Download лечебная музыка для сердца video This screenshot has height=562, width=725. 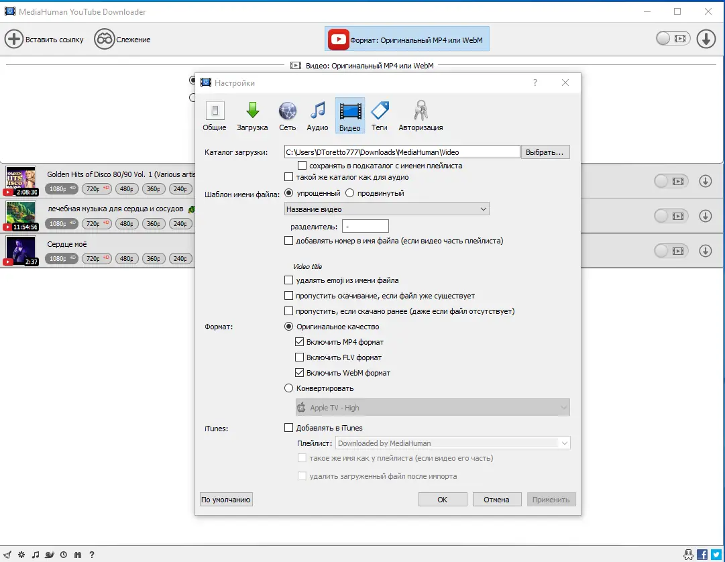click(705, 216)
